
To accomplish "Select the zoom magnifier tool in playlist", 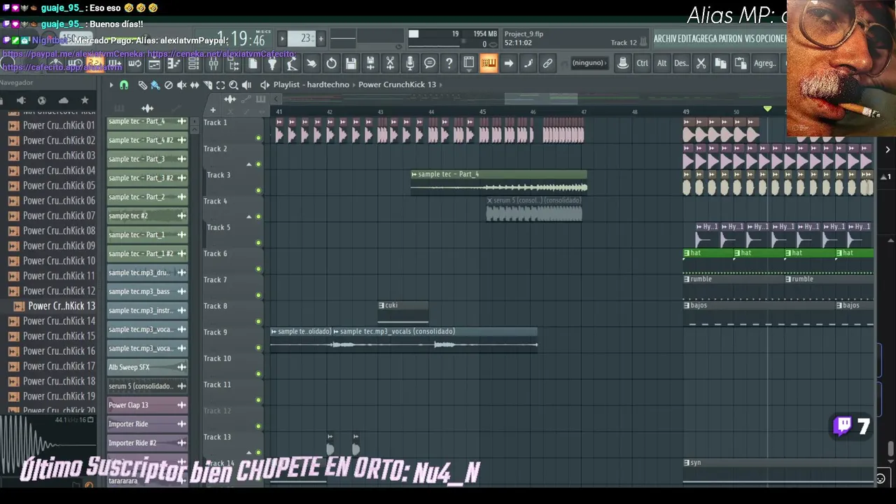I will 234,85.
